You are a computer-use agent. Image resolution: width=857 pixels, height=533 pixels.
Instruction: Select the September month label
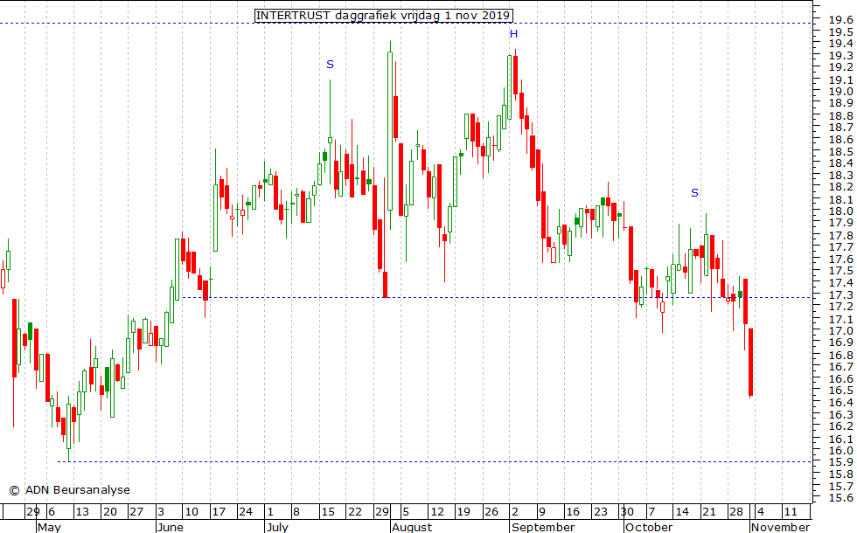pos(543,527)
